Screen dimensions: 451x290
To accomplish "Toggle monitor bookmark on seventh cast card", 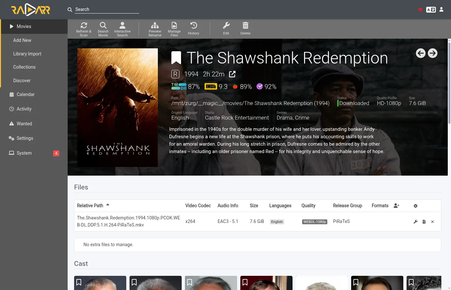I will coord(411,282).
